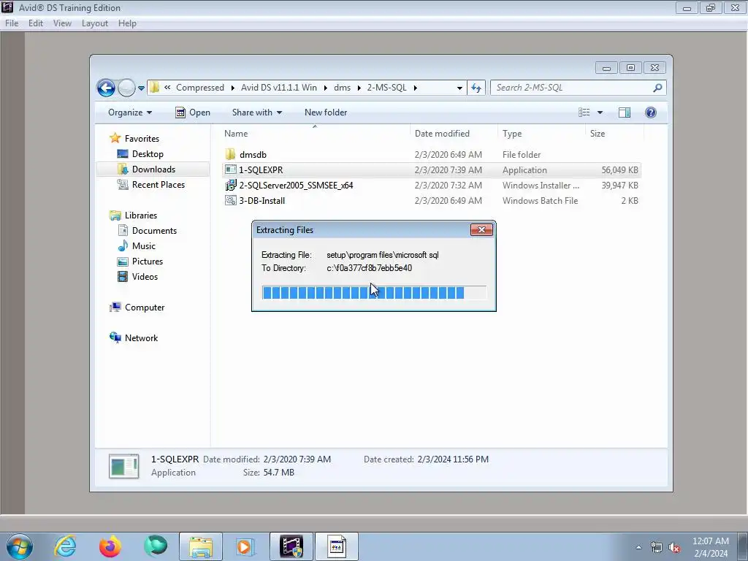Open the address bar history dropdown
748x561 pixels.
[459, 88]
